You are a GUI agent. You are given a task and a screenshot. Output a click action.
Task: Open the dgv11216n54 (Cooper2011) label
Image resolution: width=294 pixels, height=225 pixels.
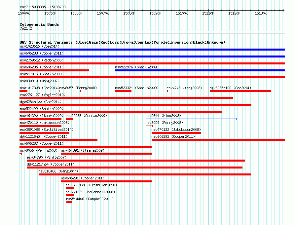coord(44,136)
